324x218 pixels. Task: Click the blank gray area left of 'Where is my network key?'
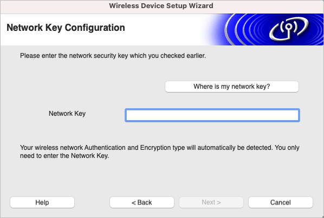click(x=91, y=87)
